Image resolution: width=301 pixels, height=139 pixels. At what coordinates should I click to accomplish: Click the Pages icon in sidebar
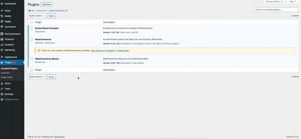[x=2, y=22]
